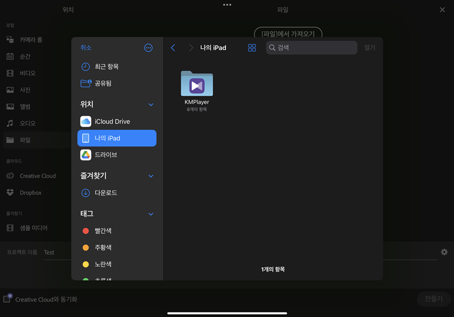The image size is (454, 317).
Task: Click the 샘플 미디어 film icon
Action: [10, 228]
